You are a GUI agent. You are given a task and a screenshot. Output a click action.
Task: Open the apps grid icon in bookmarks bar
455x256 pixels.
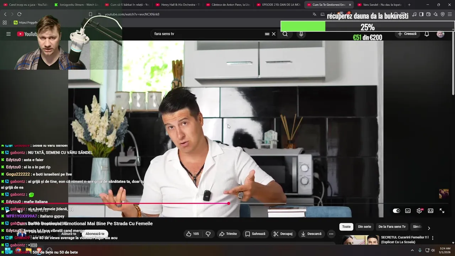pyautogui.click(x=5, y=22)
